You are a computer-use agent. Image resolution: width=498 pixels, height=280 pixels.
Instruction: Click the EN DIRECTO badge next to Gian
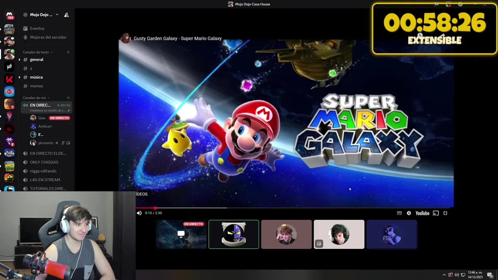[x=59, y=118]
